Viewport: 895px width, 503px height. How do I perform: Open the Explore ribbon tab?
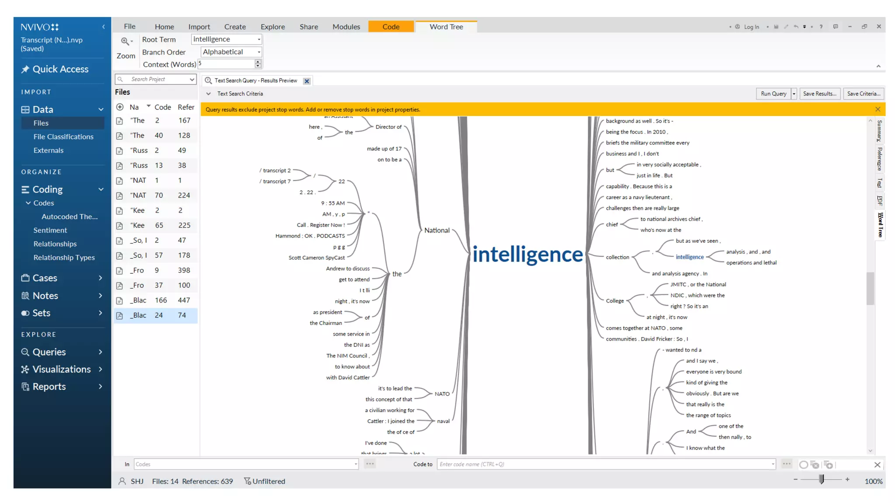pyautogui.click(x=272, y=27)
